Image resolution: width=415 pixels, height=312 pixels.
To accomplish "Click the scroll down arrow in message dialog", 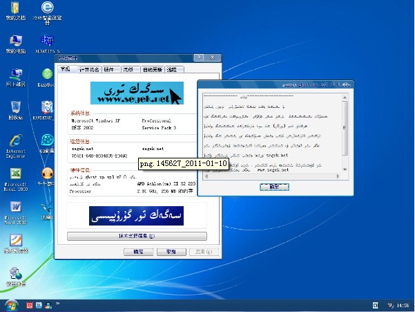I will tap(345, 169).
